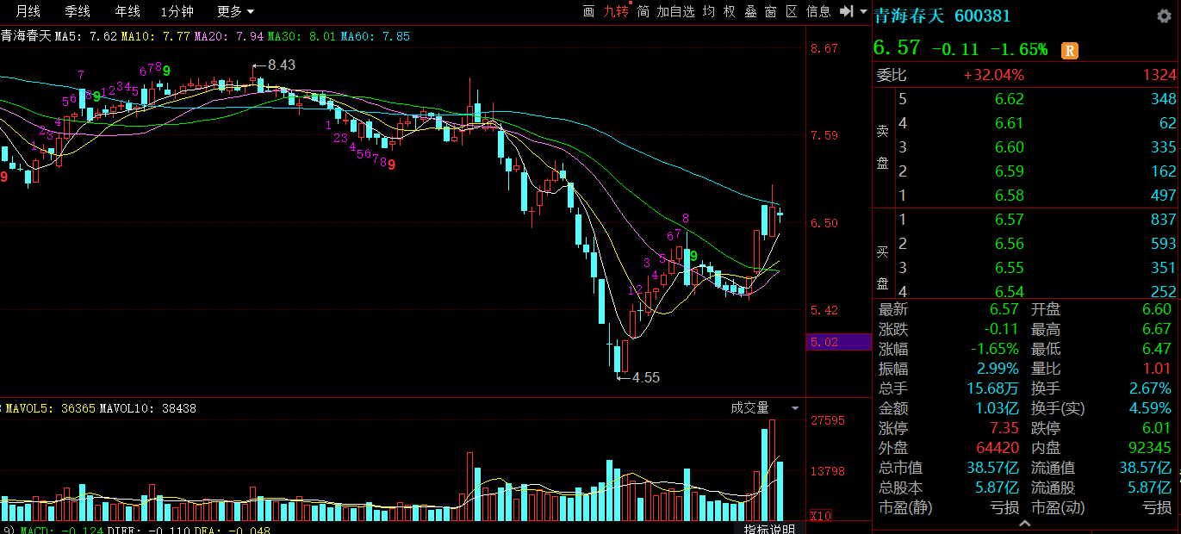1181x534 pixels.
Task: Open dropdown arrow next to panel-collapse icon
Action: coord(863,11)
